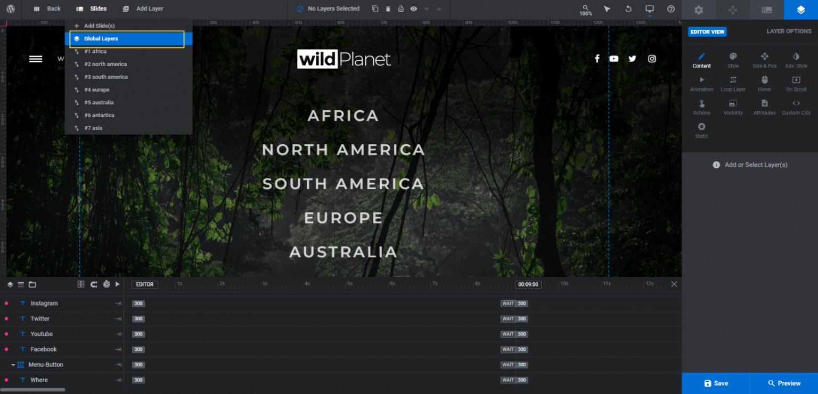The height and width of the screenshot is (394, 818).
Task: Click the Preview button
Action: [784, 383]
